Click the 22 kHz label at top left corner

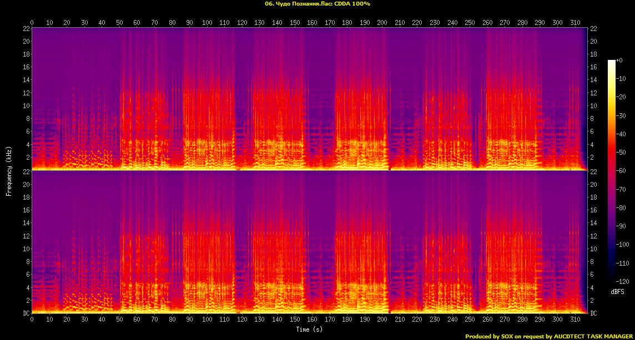[26, 28]
